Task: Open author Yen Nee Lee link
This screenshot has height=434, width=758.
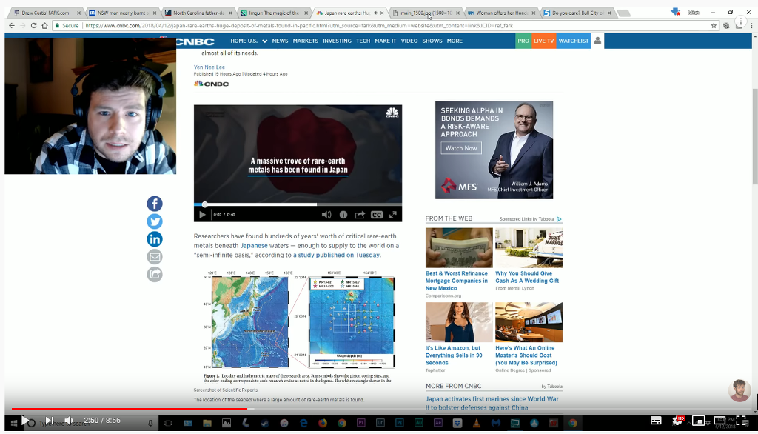Action: tap(209, 67)
